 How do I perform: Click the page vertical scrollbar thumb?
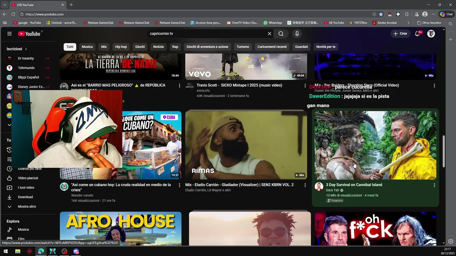444,151
